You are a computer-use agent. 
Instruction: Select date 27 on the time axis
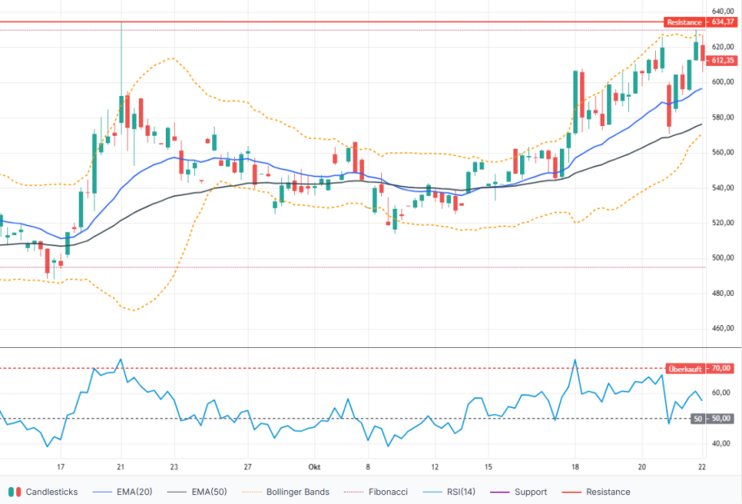[x=248, y=467]
